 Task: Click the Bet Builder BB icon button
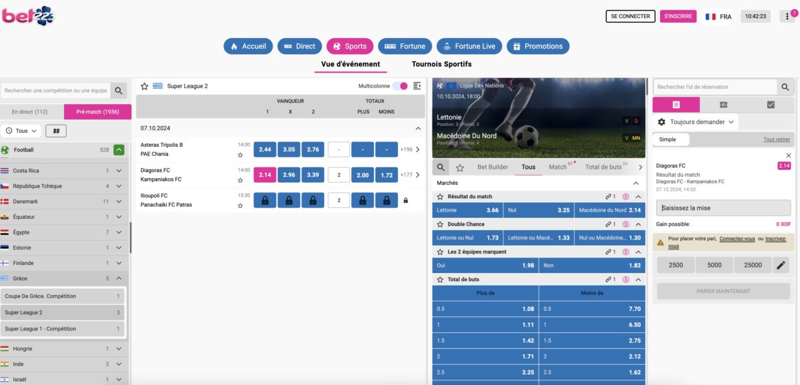tap(55, 131)
